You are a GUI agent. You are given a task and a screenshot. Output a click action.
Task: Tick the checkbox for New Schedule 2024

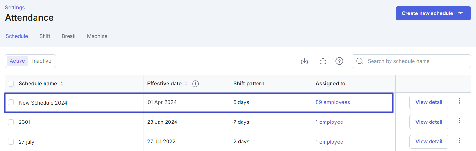[x=11, y=102]
